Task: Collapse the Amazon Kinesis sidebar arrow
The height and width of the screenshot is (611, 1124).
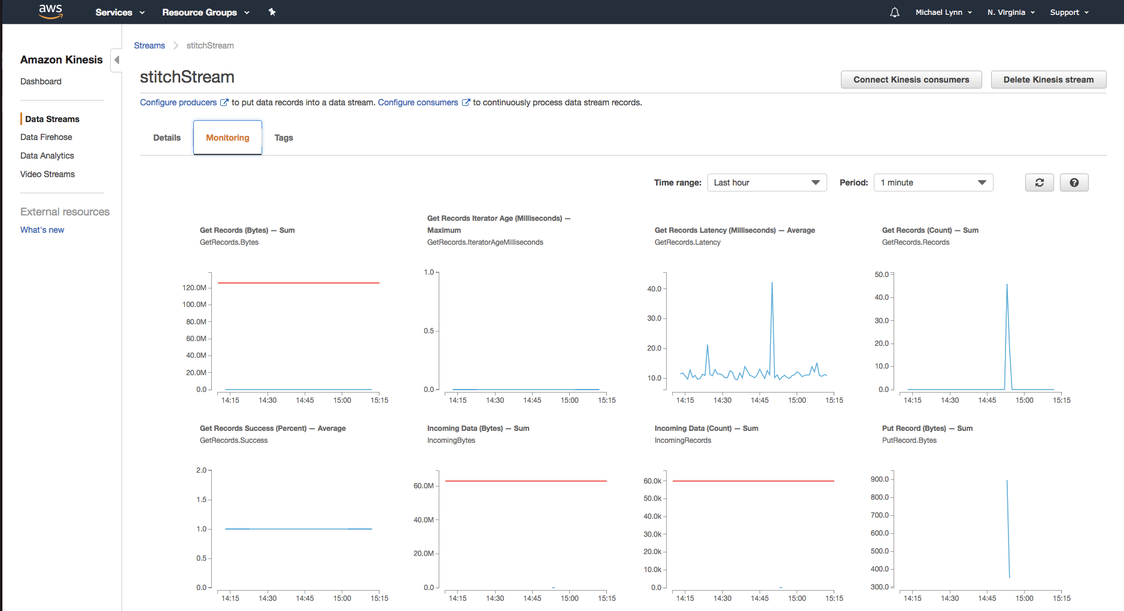Action: click(117, 60)
